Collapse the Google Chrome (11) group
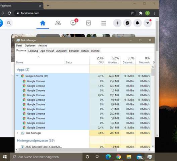The image size is (177, 161). click(x=17, y=76)
